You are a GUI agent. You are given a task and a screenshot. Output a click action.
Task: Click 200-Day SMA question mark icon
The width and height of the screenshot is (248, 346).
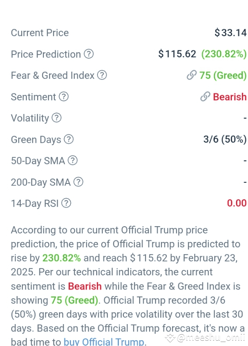pos(79,182)
